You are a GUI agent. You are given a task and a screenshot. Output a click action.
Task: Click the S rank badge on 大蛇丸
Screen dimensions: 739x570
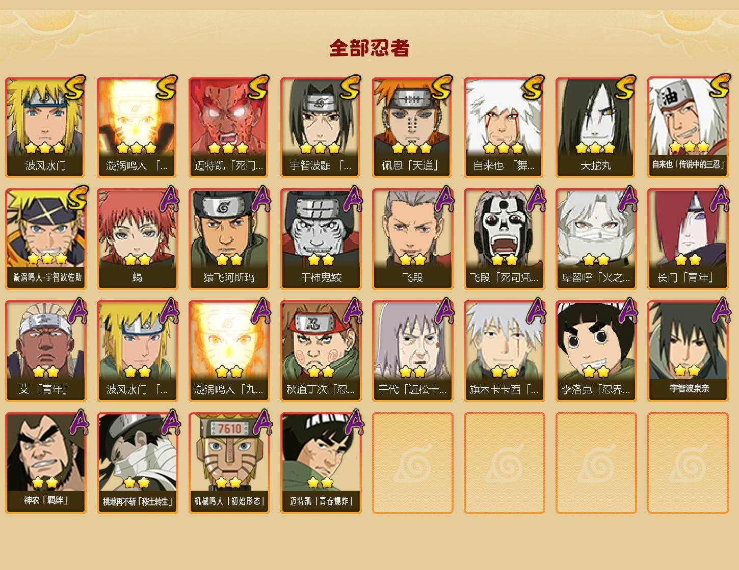coord(626,88)
